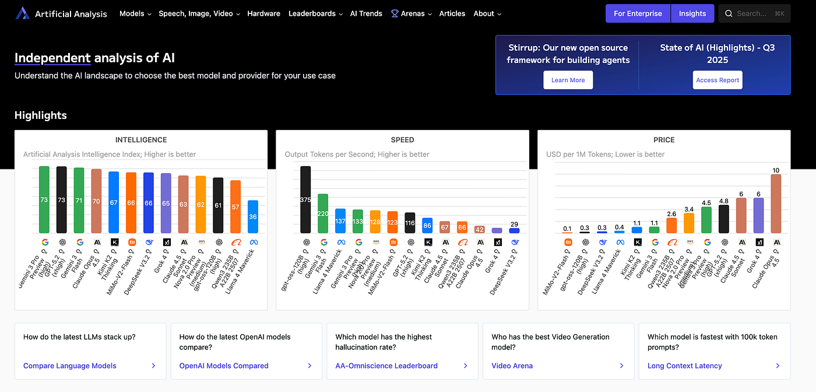Click Learn More under Stirrup banner

tap(568, 80)
